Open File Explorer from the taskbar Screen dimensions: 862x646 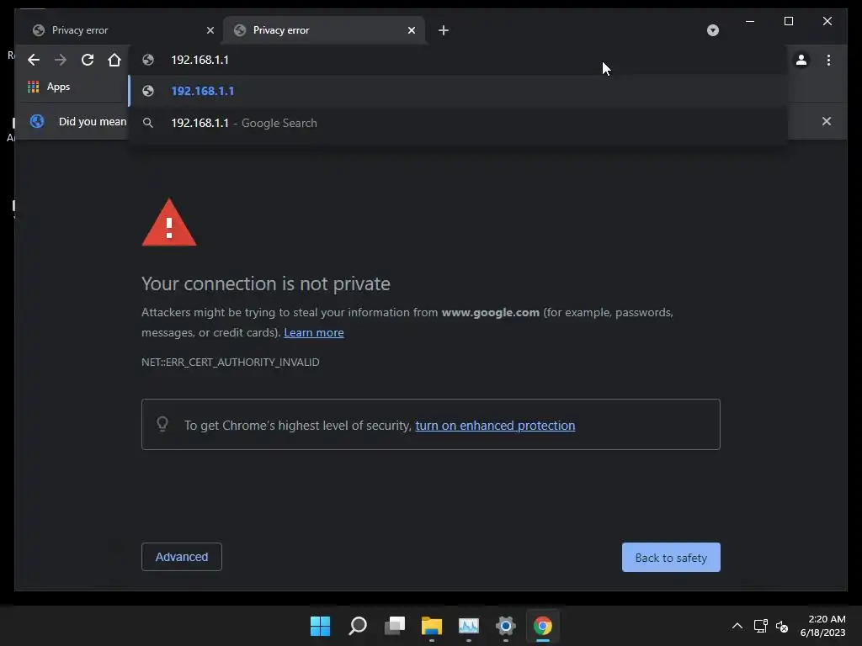(x=432, y=626)
